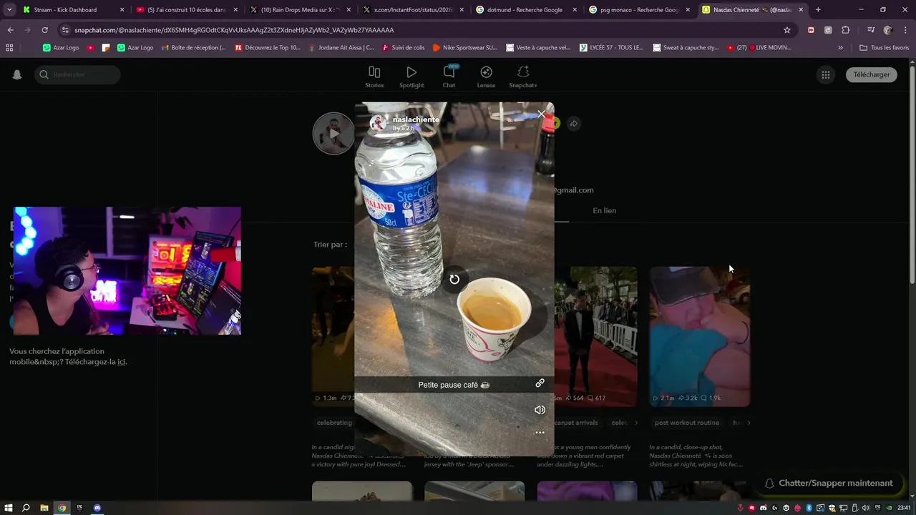Open the LIVE MOVIN... bookmark
Screen dimensions: 916x515
tap(759, 47)
